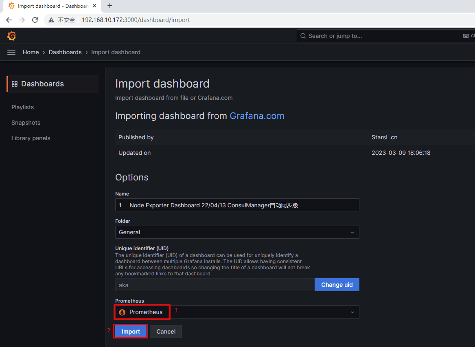
Task: Open a new browser tab
Action: click(110, 6)
